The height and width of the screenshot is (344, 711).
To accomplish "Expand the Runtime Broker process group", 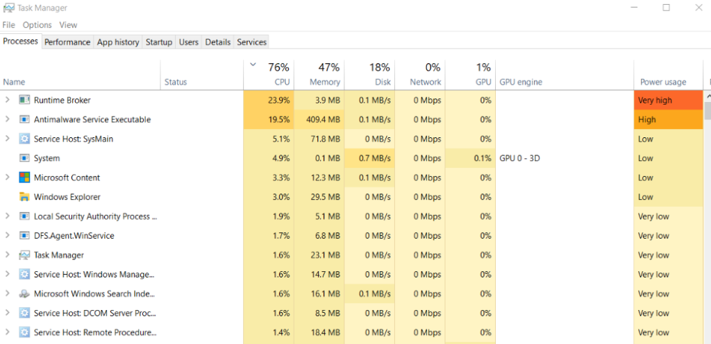I will 7,100.
